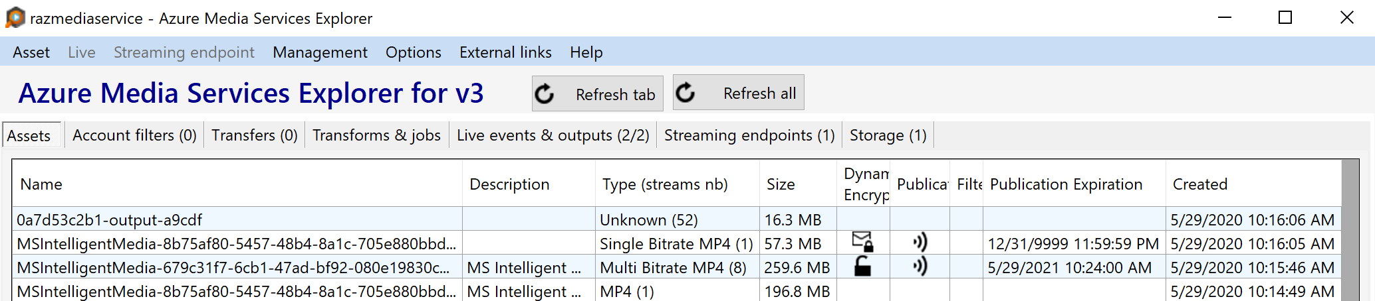Open the Asset menu
Image resolution: width=1375 pixels, height=301 pixels.
[x=31, y=52]
